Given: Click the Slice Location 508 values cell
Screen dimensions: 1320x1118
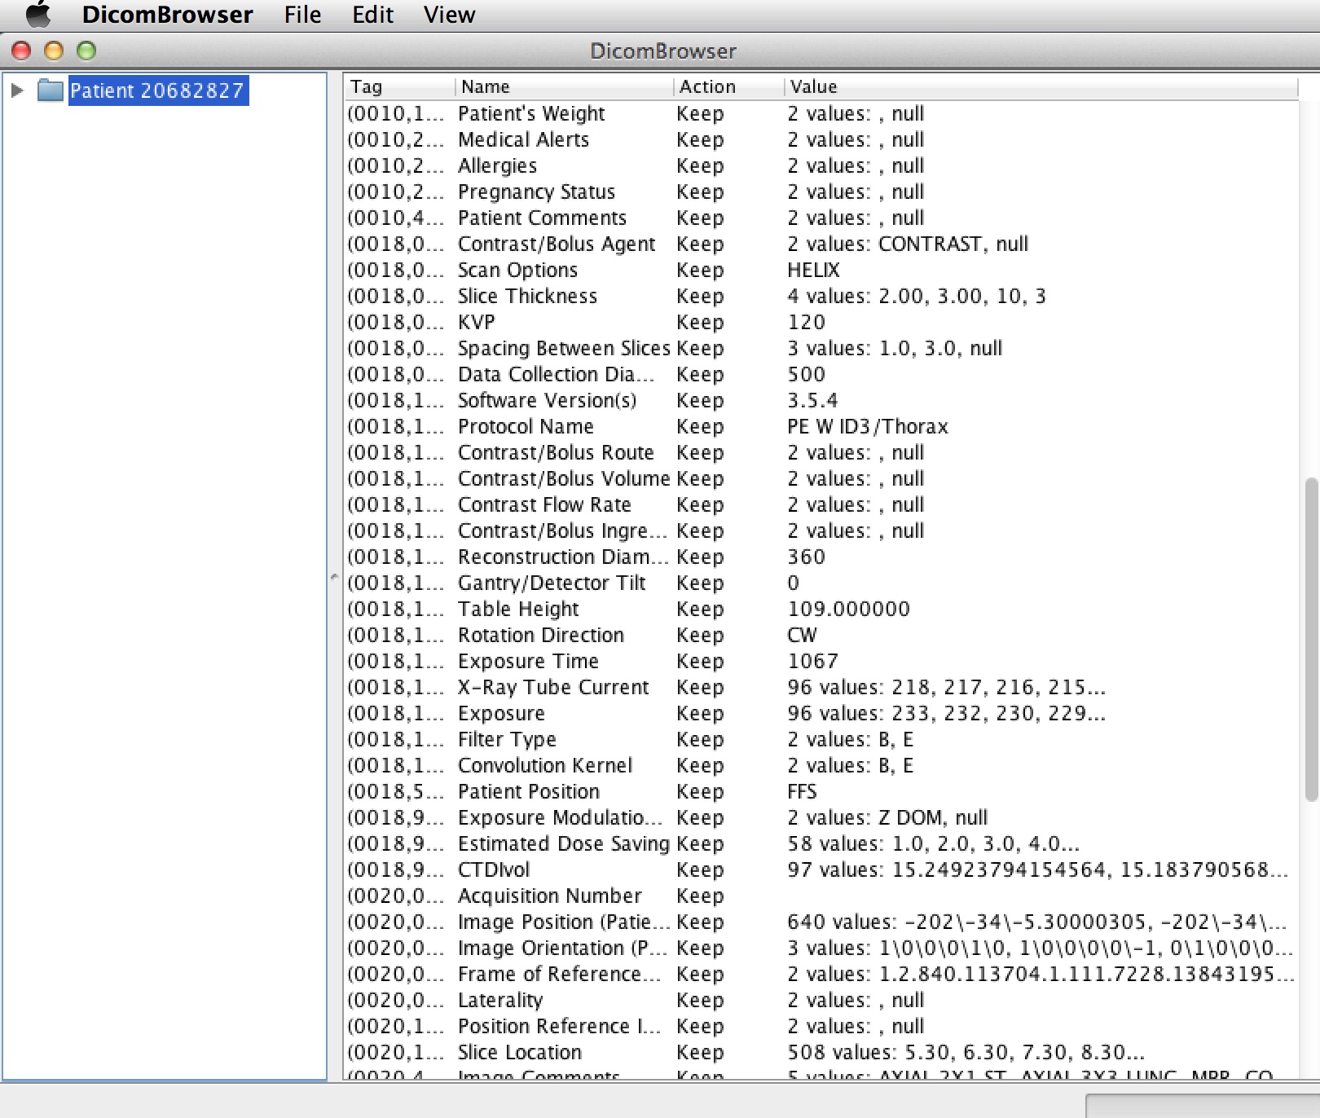Looking at the screenshot, I should click(966, 1052).
